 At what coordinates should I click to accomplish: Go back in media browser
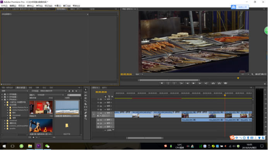76,91
